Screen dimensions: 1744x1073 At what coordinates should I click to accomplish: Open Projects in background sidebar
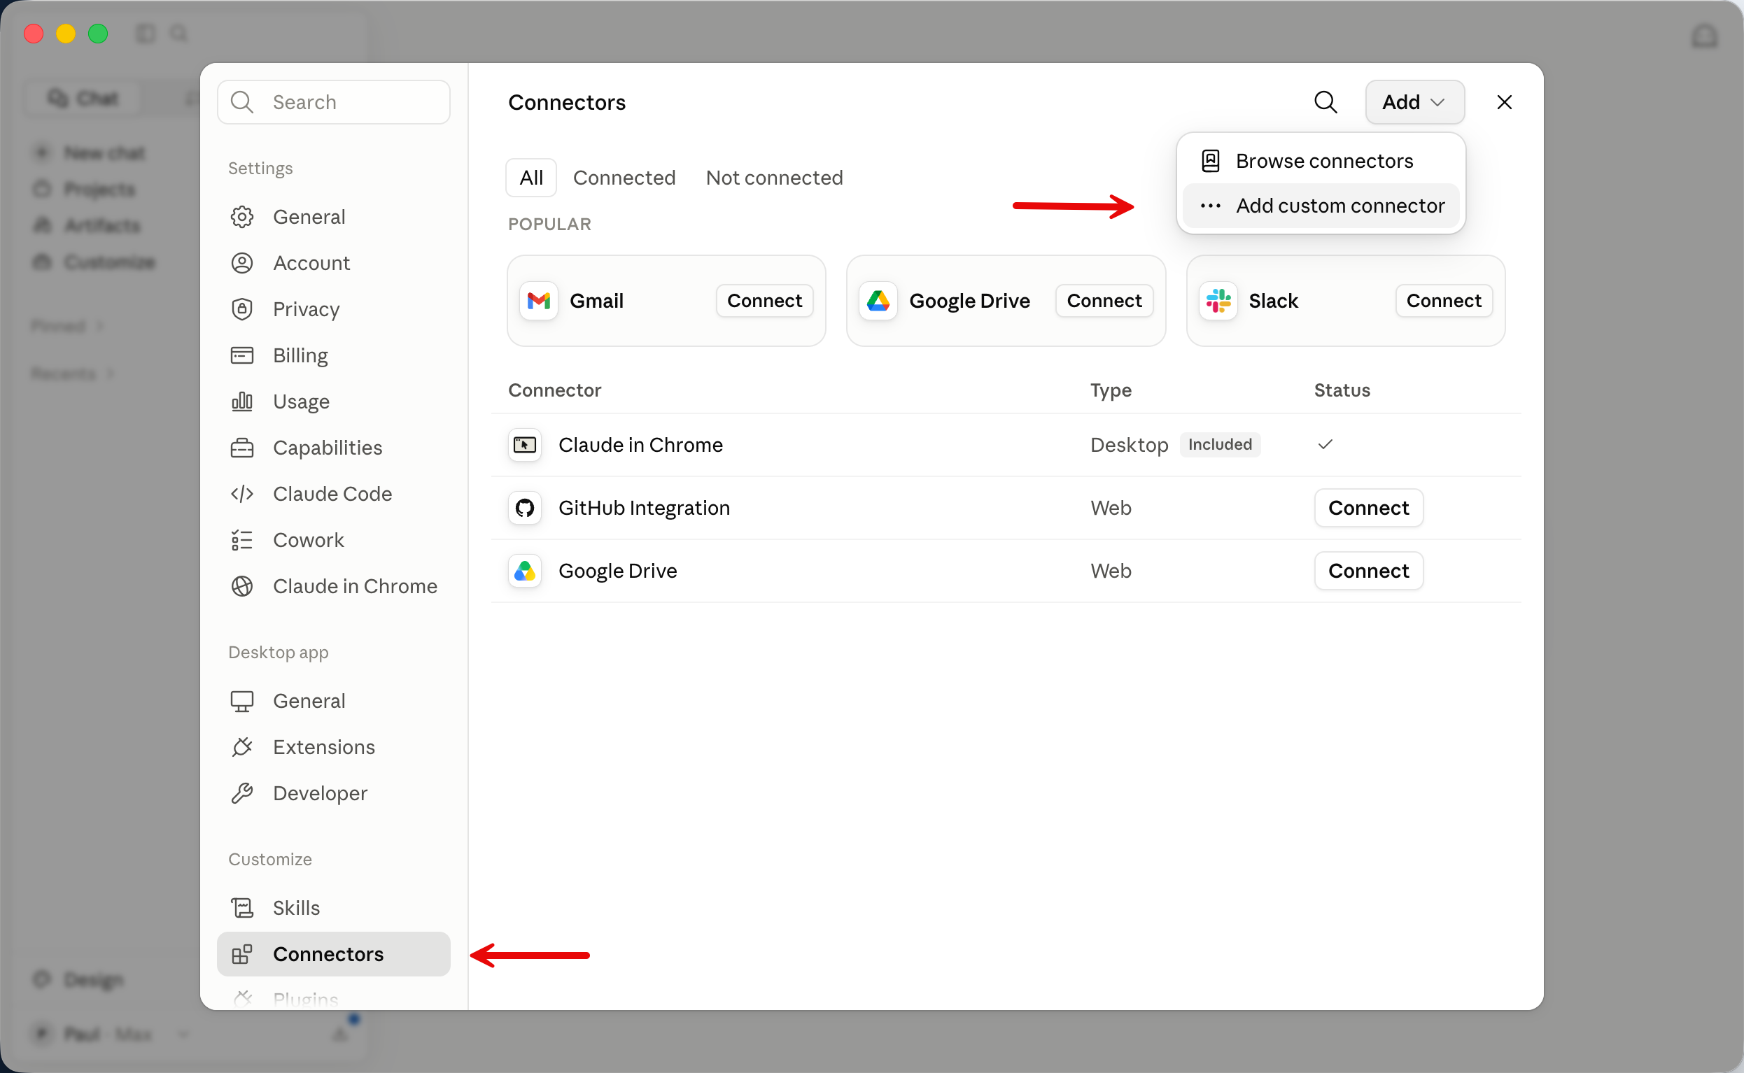[x=85, y=190]
